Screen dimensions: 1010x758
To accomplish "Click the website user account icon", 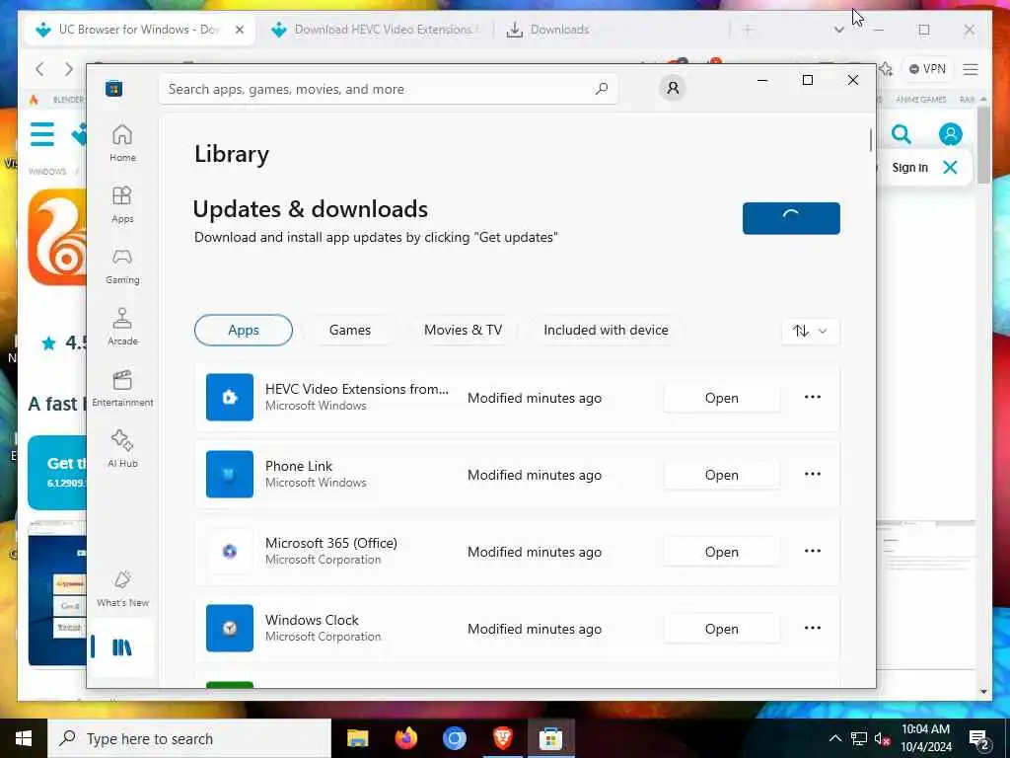I will [950, 134].
